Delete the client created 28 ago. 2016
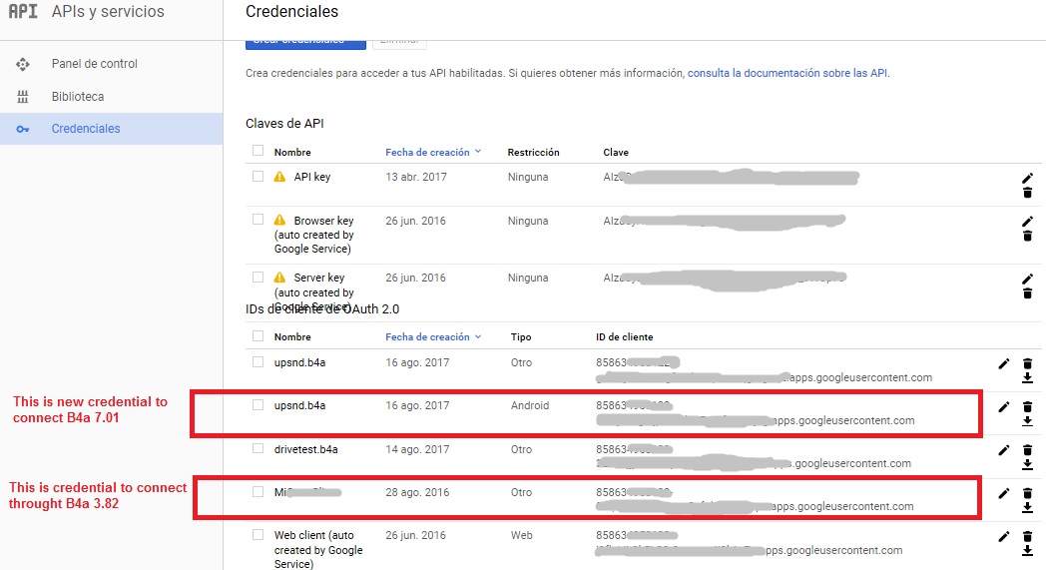 pyautogui.click(x=1027, y=493)
